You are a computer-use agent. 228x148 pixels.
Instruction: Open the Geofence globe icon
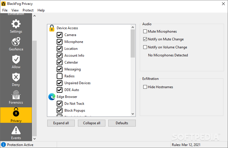(16, 42)
